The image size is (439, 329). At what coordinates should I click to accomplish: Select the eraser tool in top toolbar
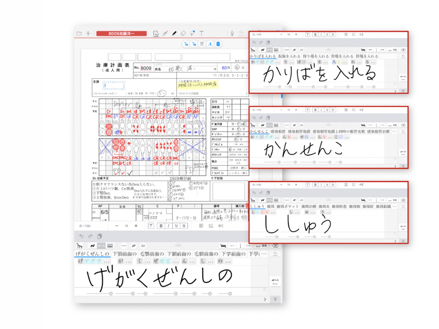(x=183, y=33)
